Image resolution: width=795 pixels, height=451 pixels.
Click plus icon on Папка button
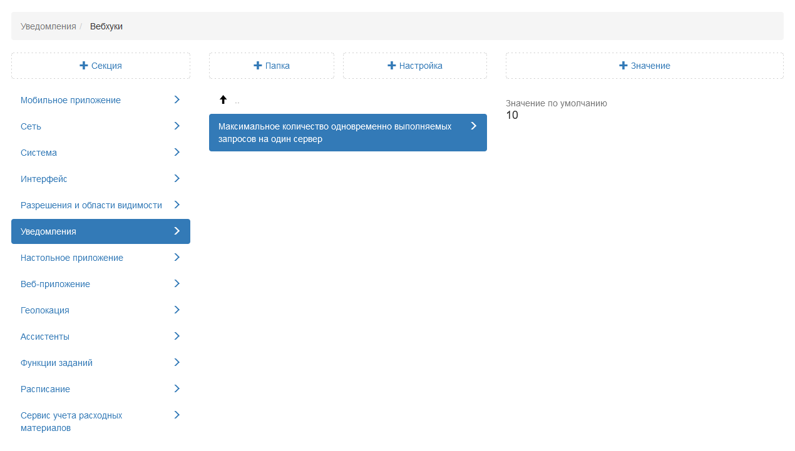tap(257, 66)
